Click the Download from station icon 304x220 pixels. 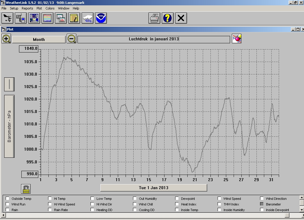coord(21,18)
